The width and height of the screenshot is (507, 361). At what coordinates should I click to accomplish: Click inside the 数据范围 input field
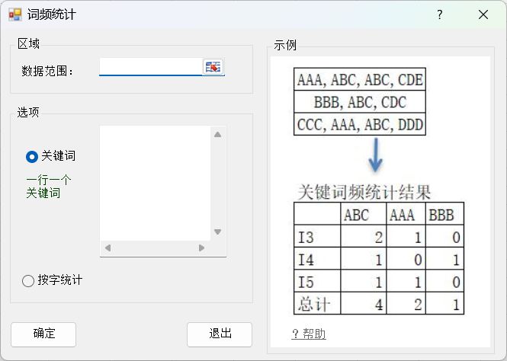[150, 67]
